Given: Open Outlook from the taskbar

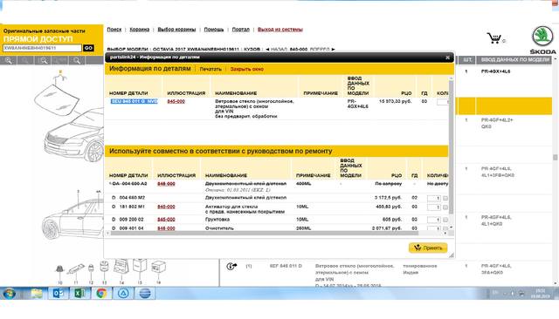Looking at the screenshot, I should click(x=59, y=294).
